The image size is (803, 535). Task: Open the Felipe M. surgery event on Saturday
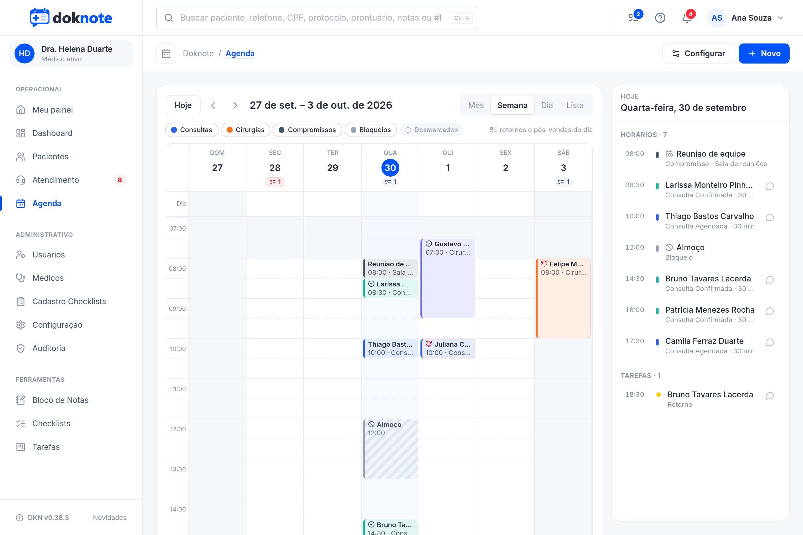pos(563,298)
